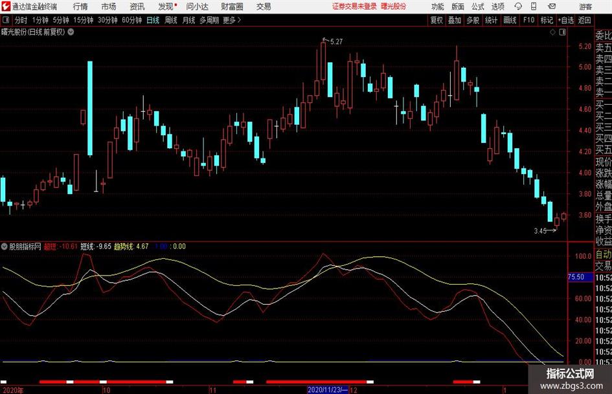Expand dropdown arrow beside 股朋指标网 indicator
Image resolution: width=612 pixels, height=394 pixels.
(x=5, y=246)
